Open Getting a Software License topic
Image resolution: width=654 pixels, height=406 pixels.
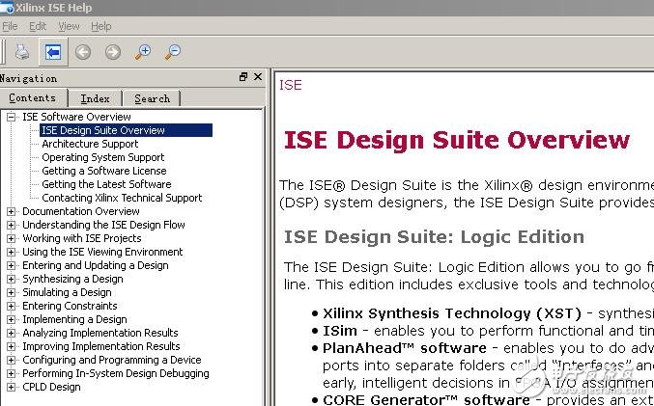pyautogui.click(x=103, y=171)
